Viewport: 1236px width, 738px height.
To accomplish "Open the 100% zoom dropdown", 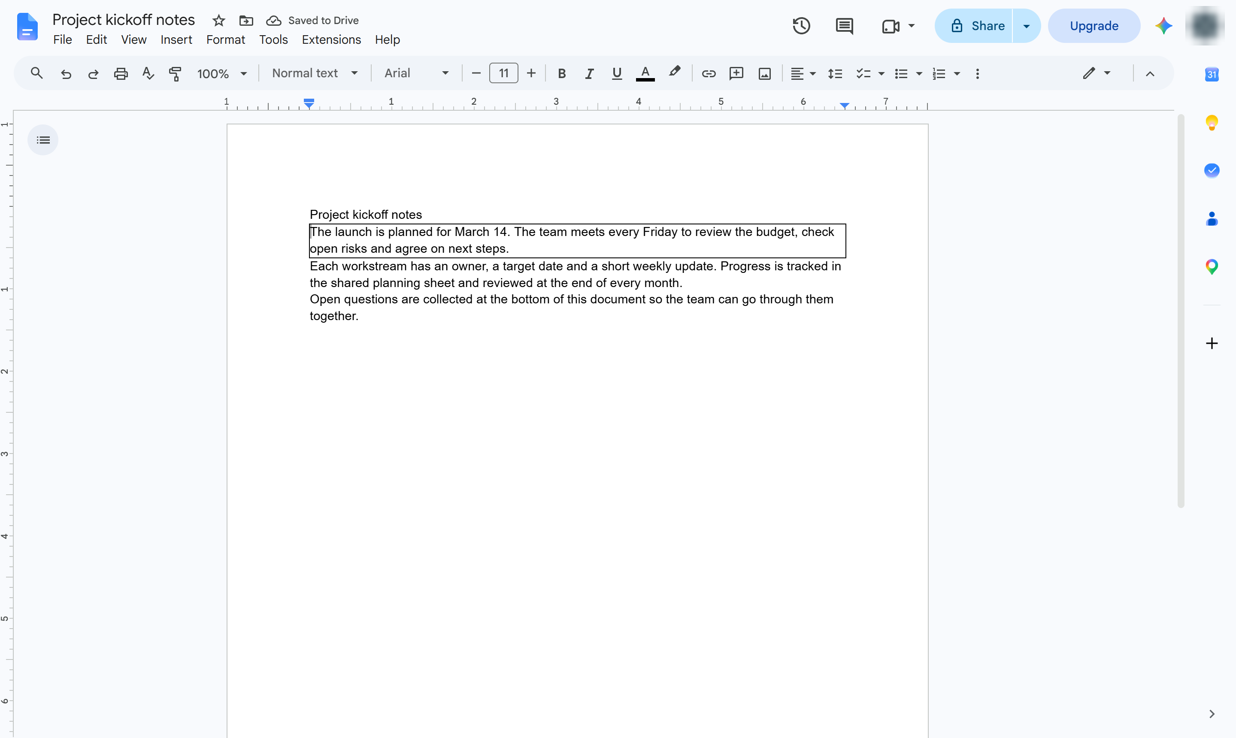I will (x=222, y=74).
